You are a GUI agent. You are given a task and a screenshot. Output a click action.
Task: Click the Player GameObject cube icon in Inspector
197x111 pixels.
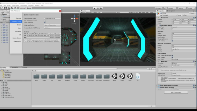click(158, 13)
